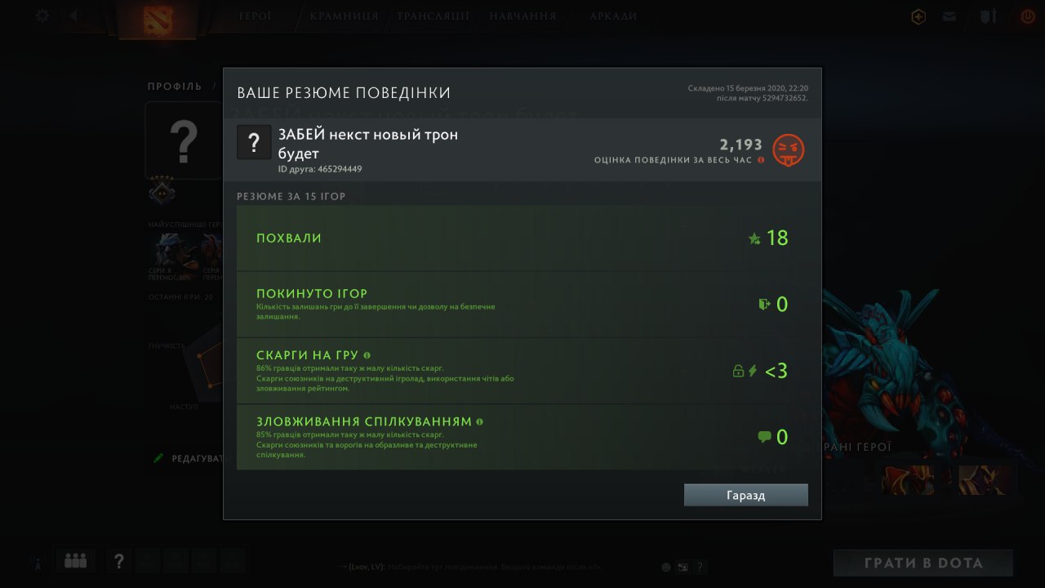Click the angry red behavior score face
Screen dimensions: 1045x588
789,150
